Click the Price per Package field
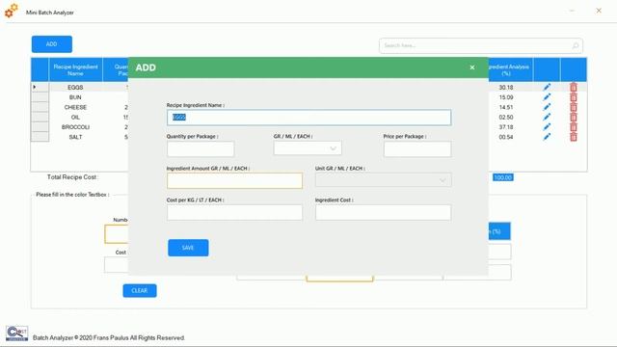This screenshot has width=617, height=347. tap(417, 149)
